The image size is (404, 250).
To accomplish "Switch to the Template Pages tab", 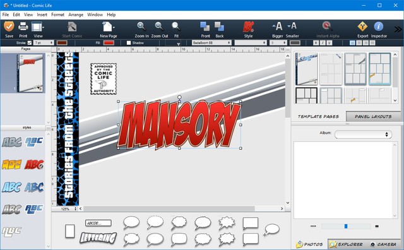I will tap(318, 117).
